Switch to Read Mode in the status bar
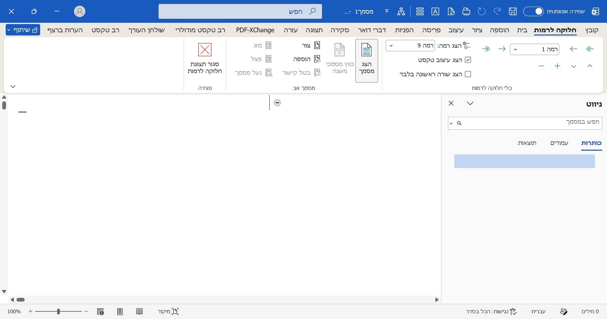Screen dimensions: 607x319 point(139,311)
